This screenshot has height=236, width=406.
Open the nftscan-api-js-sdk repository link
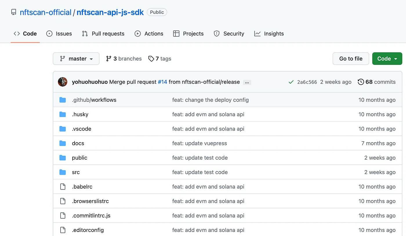(110, 12)
